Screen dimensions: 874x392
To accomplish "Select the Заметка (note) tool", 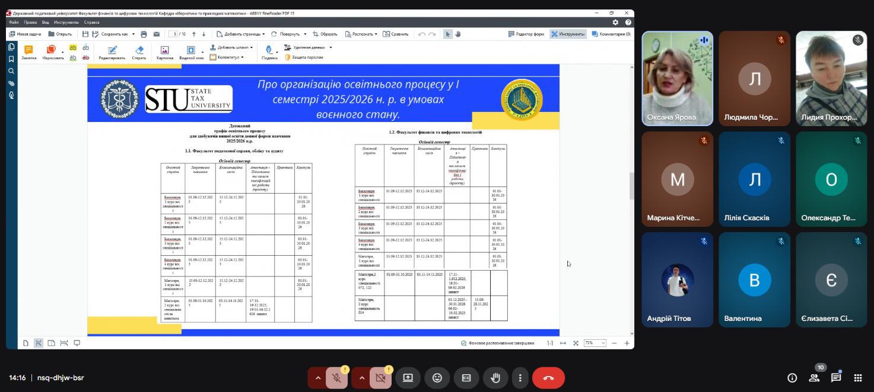I will (28, 52).
